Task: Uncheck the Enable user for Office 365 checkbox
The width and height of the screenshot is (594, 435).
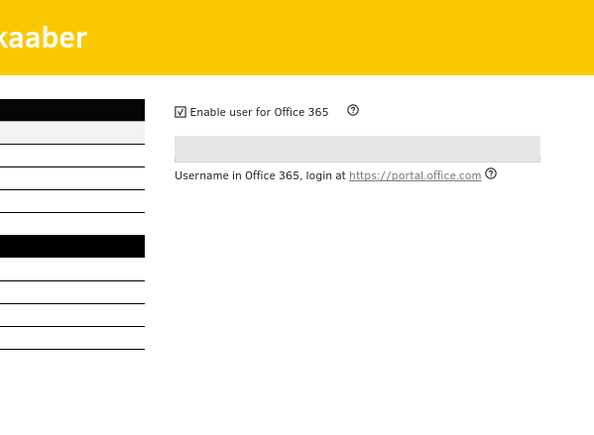Action: click(180, 112)
